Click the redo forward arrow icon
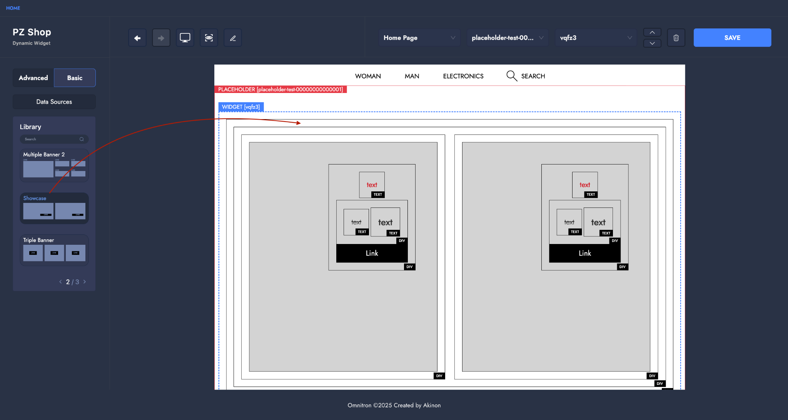 (161, 38)
